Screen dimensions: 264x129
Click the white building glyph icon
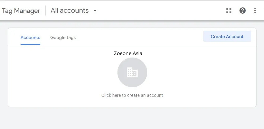coord(132,72)
